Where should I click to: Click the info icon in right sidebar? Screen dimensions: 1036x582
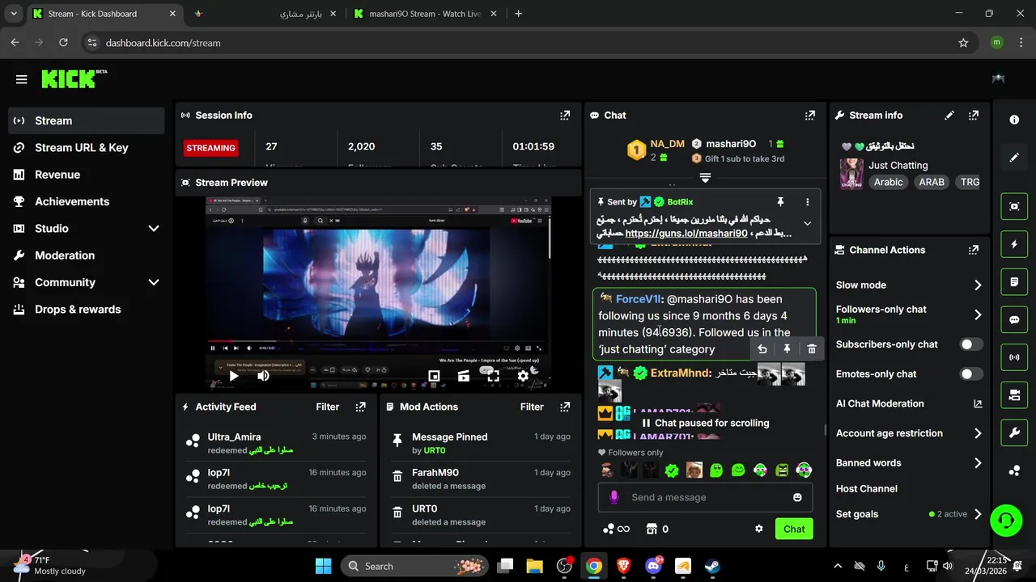tap(1014, 120)
